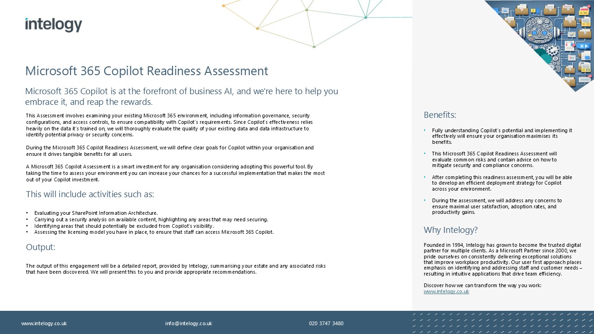Screen dimensions: 594x334
Task: Select the 'Microsoft 365 Copilot Readiness Assessment' title
Action: 147,71
